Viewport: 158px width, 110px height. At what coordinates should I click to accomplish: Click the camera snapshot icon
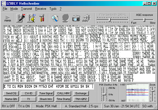pyautogui.click(x=76, y=18)
